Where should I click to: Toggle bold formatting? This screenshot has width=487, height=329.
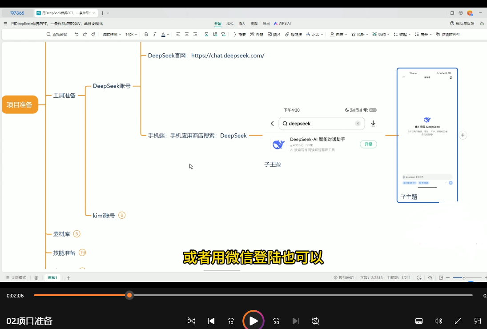coord(146,34)
